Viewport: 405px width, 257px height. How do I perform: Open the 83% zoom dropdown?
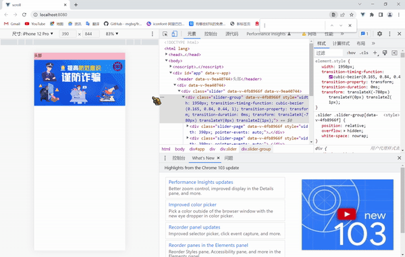click(x=112, y=34)
